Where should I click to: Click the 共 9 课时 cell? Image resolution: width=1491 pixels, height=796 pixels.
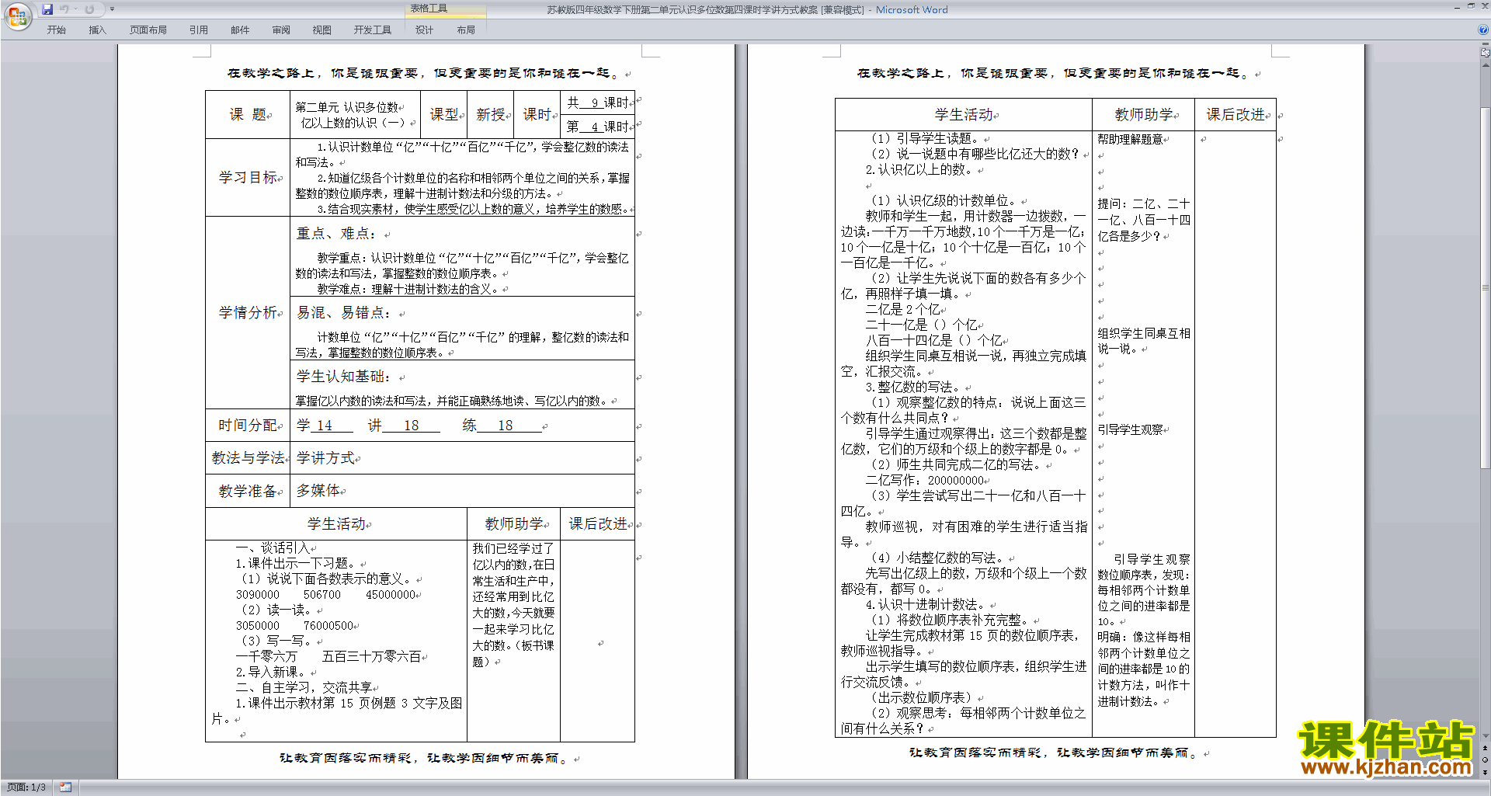click(598, 103)
